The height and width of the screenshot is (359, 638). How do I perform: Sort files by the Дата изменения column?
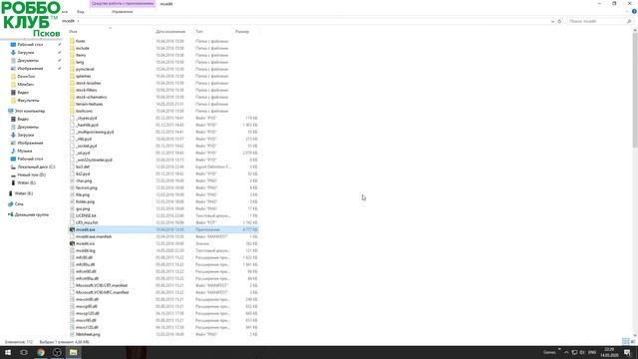coord(170,31)
